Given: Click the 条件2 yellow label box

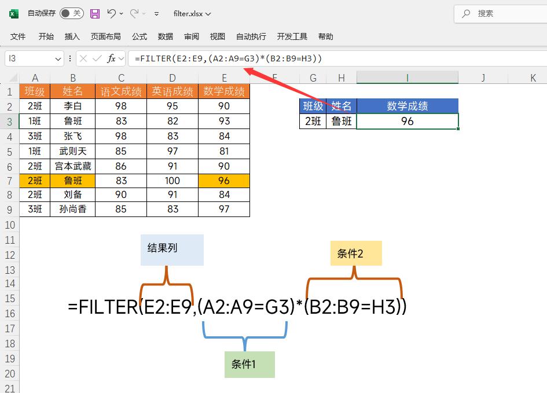Looking at the screenshot, I should 356,253.
